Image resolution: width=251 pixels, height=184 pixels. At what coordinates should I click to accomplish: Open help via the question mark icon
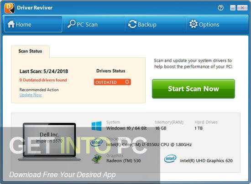click(221, 8)
